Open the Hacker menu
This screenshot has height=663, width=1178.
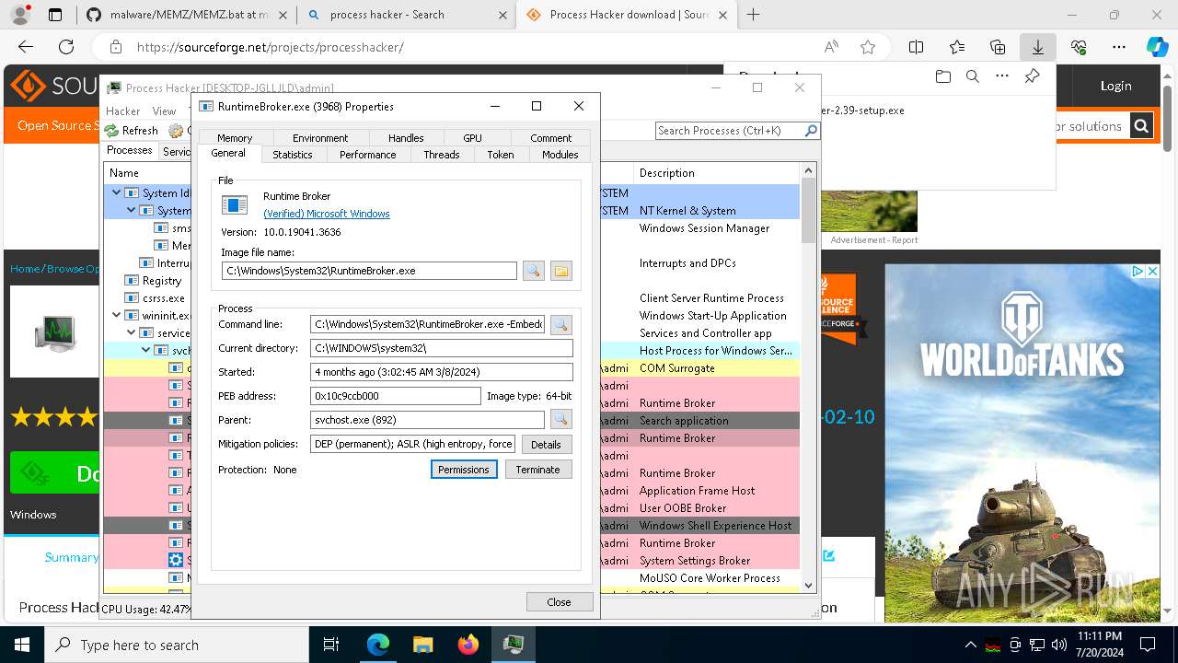pyautogui.click(x=123, y=111)
